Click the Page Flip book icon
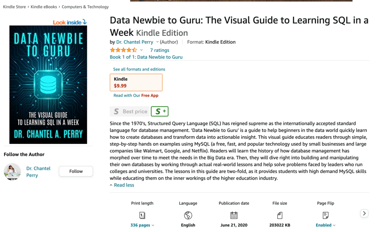Screen dimensions: 378x232 click(x=325, y=215)
